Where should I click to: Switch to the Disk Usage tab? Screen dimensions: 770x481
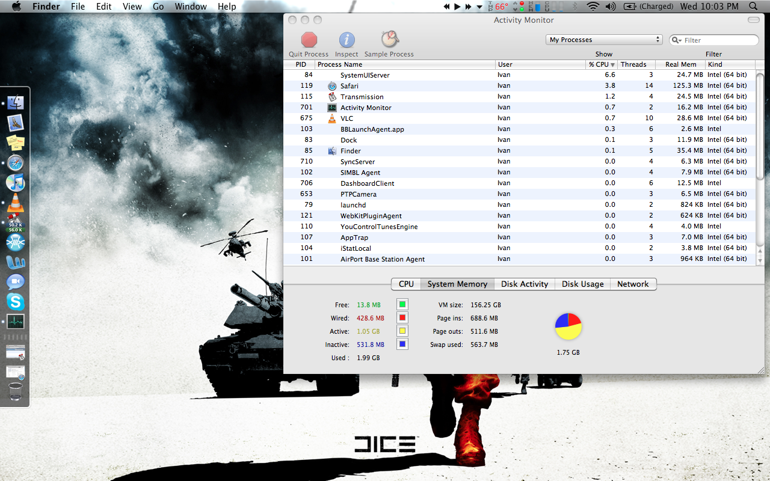click(x=582, y=284)
